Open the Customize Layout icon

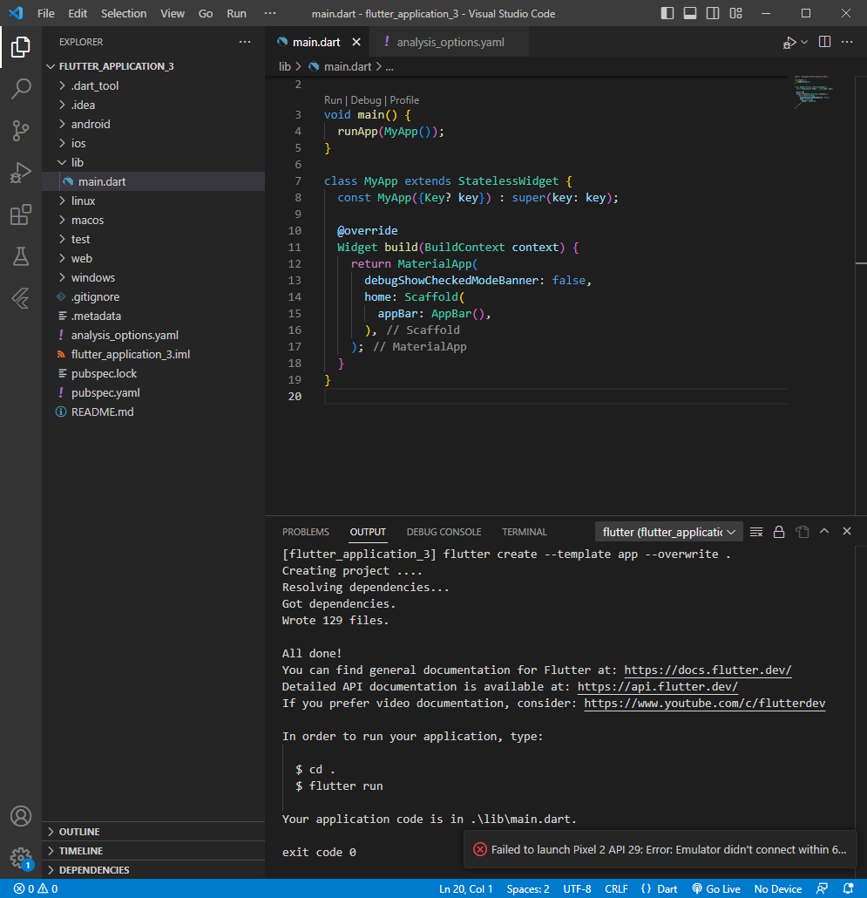pos(736,13)
